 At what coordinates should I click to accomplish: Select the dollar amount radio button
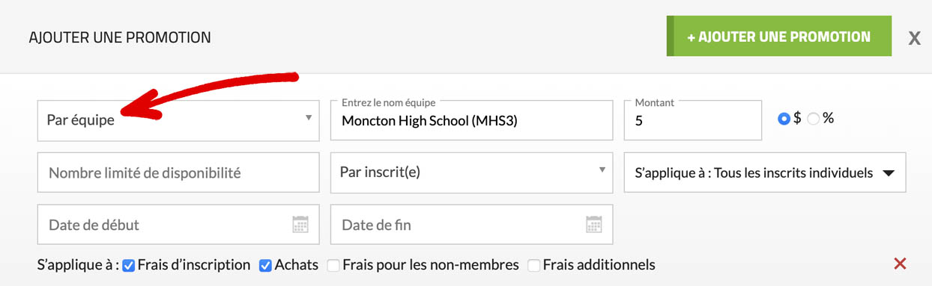pos(784,119)
